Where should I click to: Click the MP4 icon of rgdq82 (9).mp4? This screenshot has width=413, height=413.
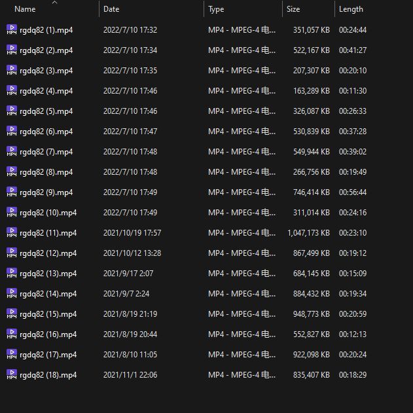pyautogui.click(x=12, y=192)
